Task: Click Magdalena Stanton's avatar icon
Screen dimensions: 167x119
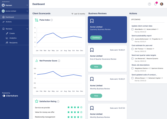Action: pos(132,68)
